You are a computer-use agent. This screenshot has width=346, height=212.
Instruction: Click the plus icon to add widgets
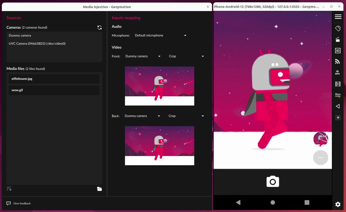coord(338,117)
